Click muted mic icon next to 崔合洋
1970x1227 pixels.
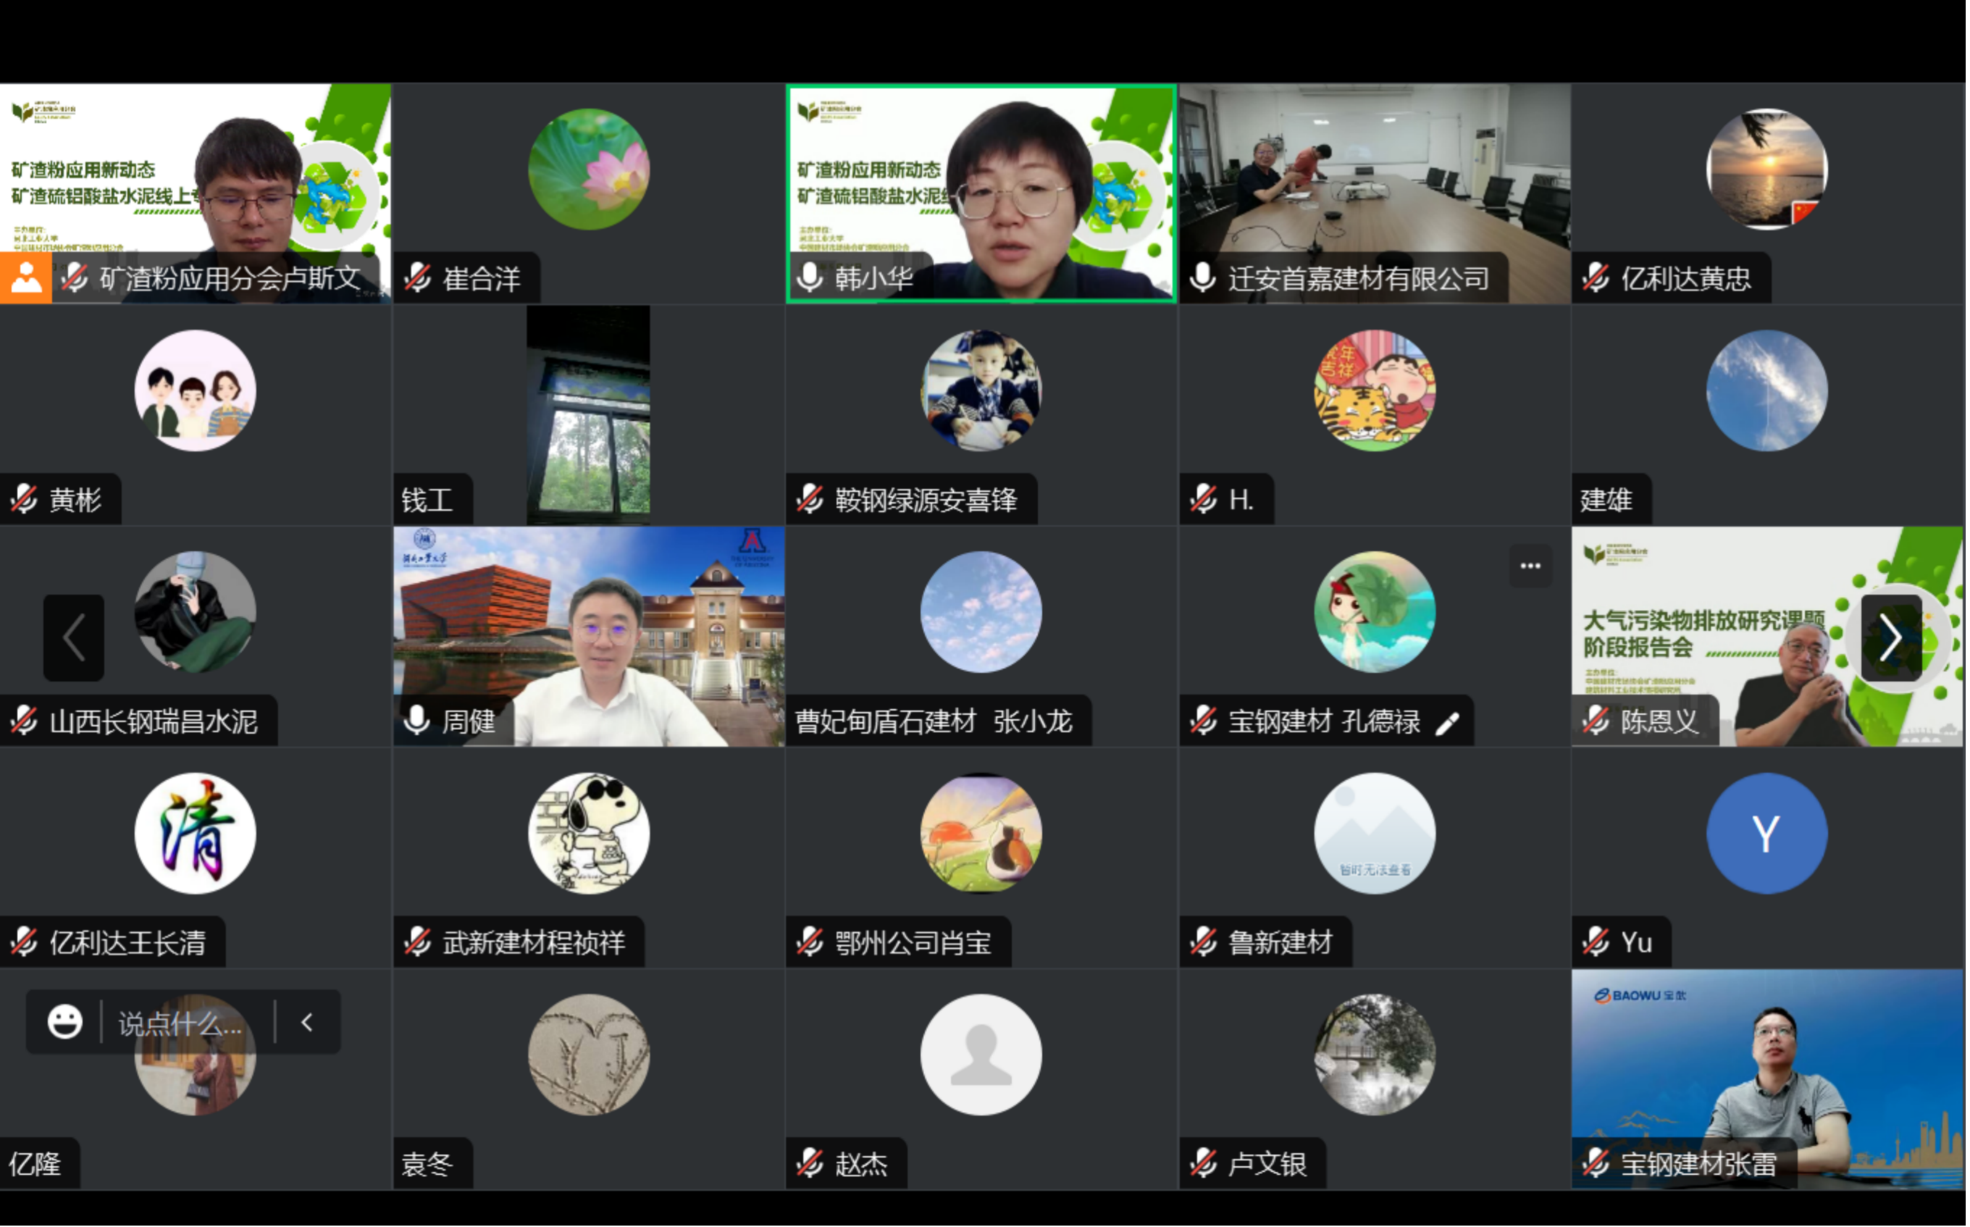(418, 278)
